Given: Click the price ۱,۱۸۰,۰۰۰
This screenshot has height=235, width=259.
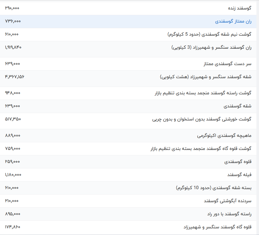Looking at the screenshot, I should (13, 175).
